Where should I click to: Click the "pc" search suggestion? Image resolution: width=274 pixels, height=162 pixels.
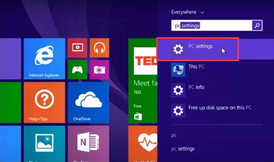[x=174, y=135]
